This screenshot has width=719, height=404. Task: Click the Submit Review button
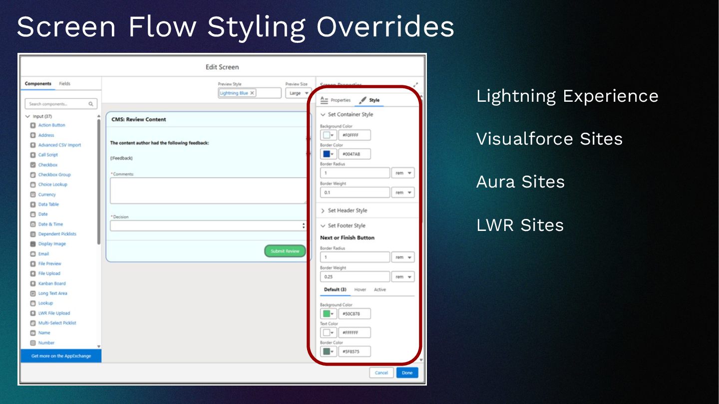[x=285, y=251]
